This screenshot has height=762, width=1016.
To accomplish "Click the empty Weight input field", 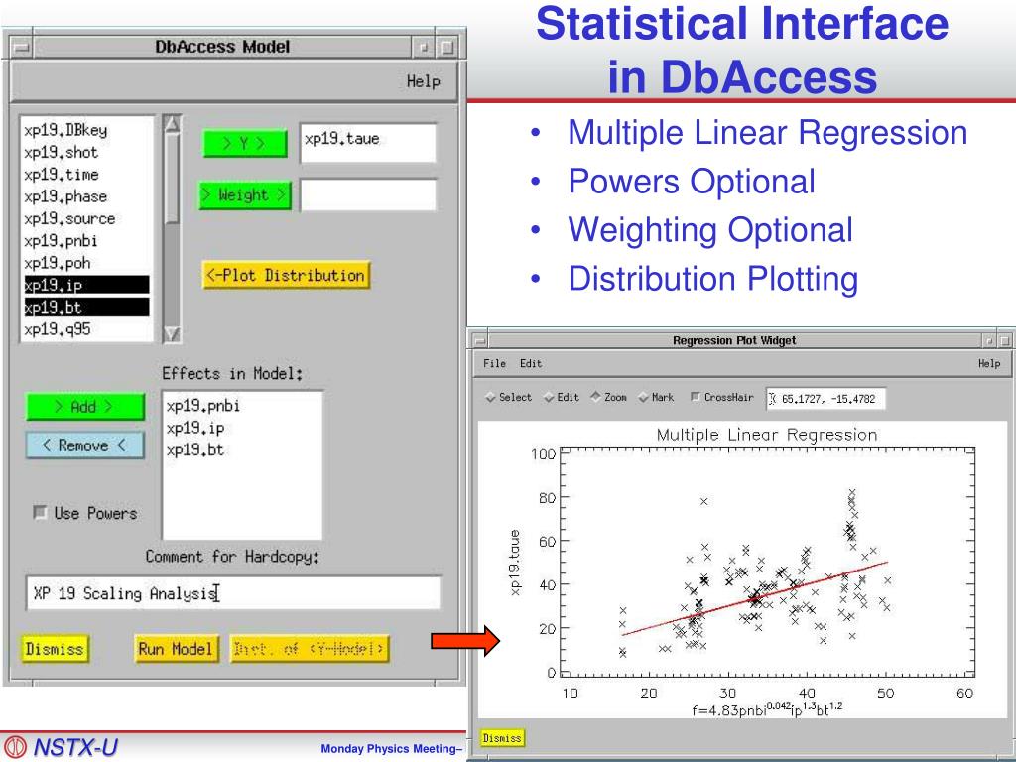I will click(x=368, y=195).
